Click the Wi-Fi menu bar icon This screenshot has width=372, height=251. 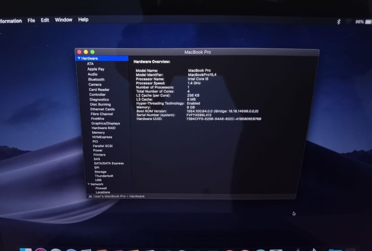(x=348, y=22)
